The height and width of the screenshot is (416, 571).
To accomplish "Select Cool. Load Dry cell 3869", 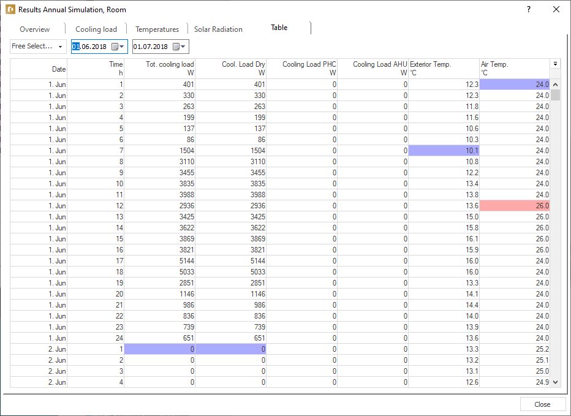I will 230,239.
